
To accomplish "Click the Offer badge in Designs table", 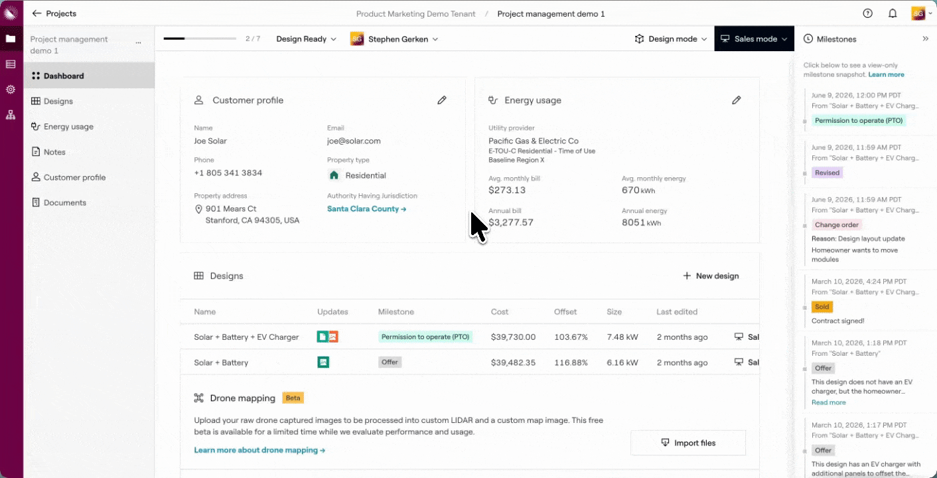I will [390, 362].
